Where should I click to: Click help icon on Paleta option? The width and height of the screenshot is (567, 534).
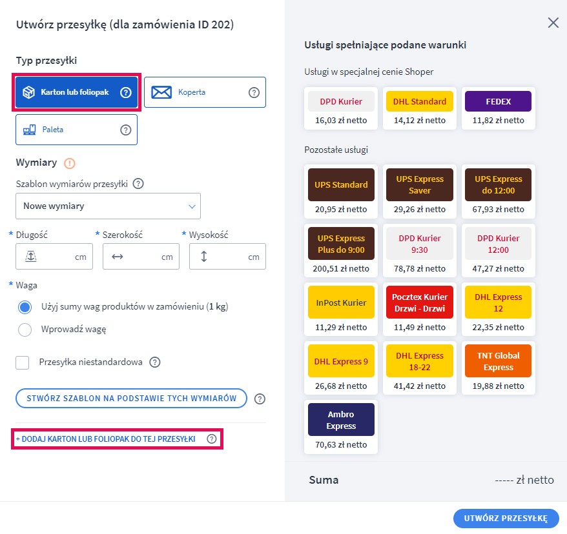[x=125, y=130]
